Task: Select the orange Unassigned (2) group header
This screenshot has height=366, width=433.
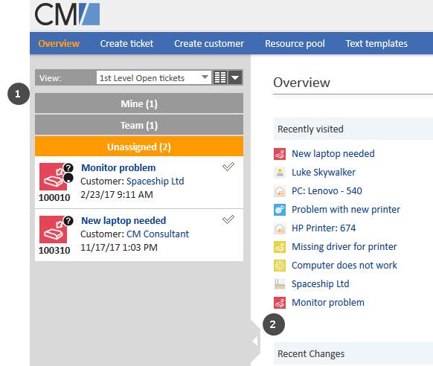Action: pos(139,147)
